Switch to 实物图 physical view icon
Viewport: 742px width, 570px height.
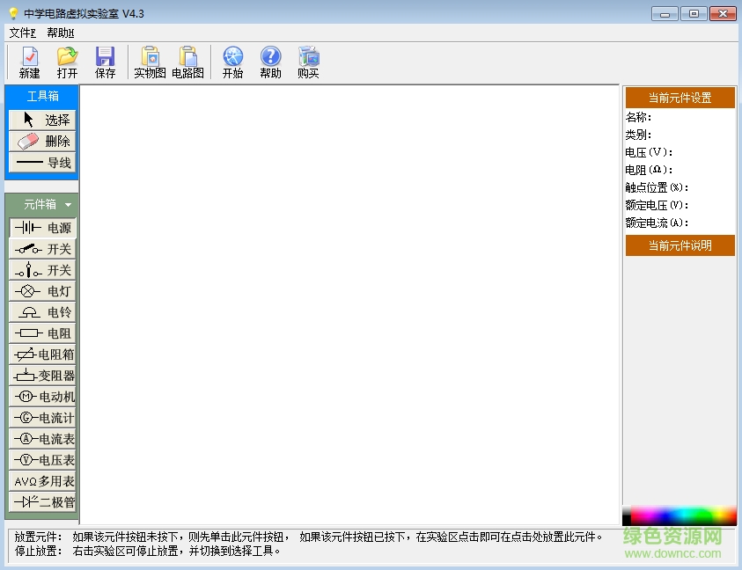tap(149, 62)
